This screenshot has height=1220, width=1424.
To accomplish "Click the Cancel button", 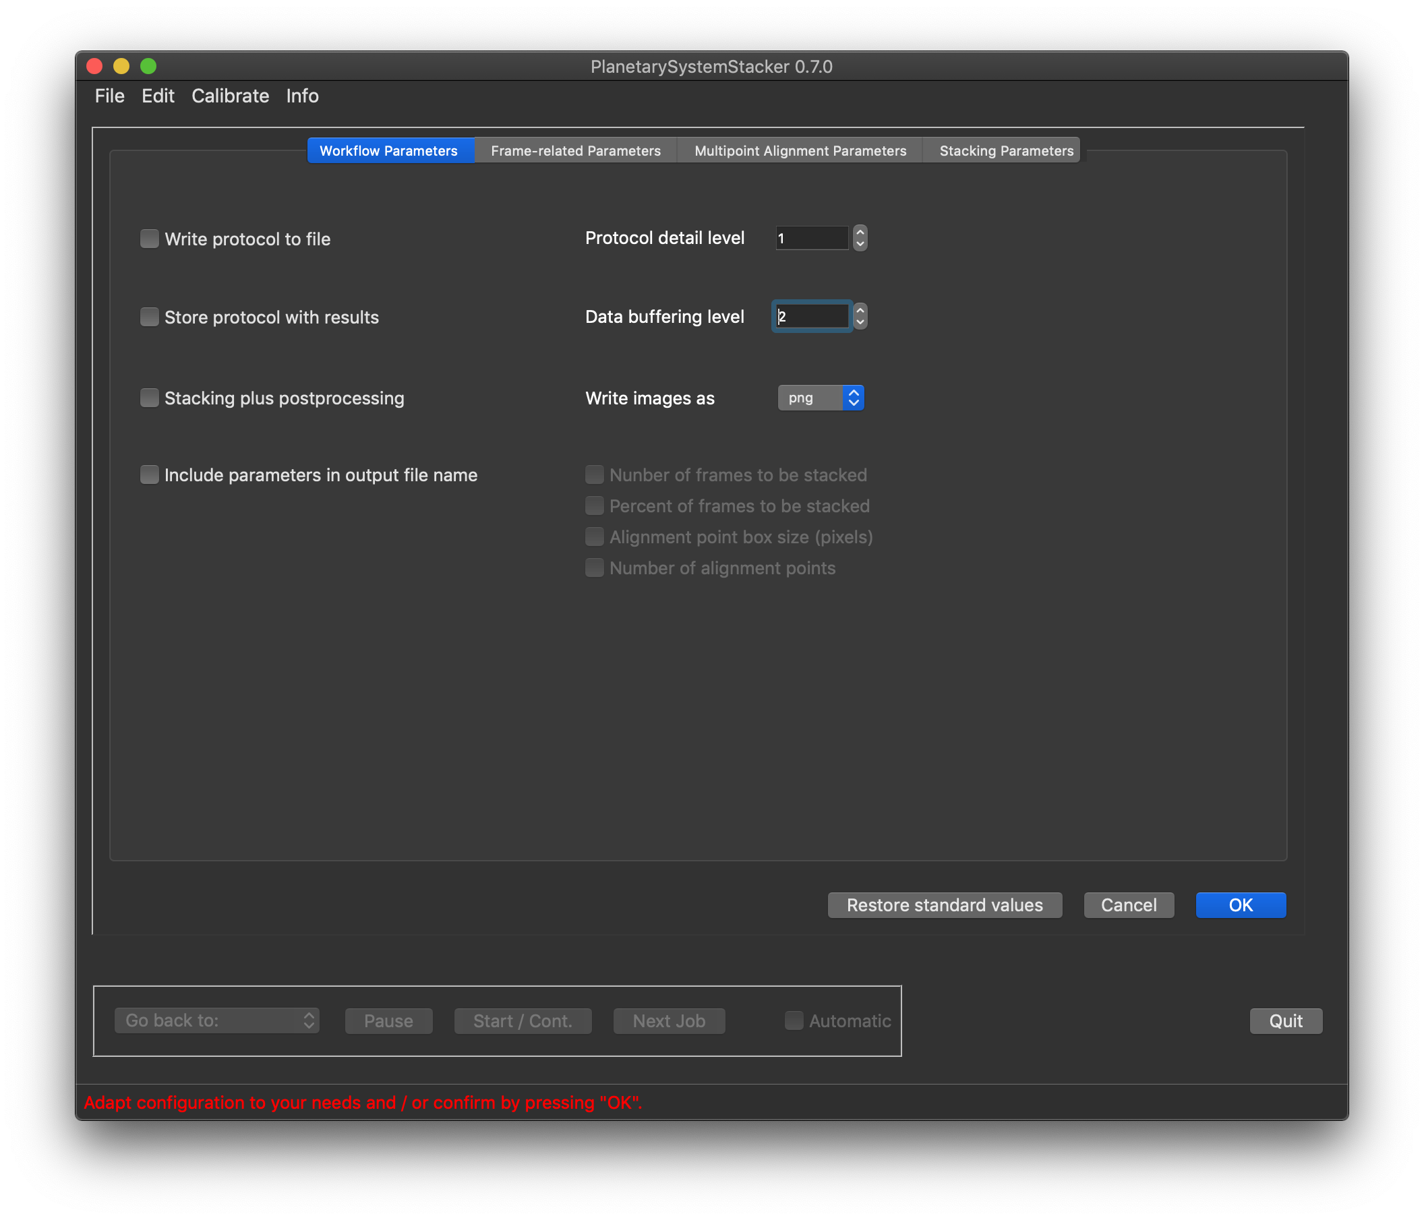I will pos(1128,905).
